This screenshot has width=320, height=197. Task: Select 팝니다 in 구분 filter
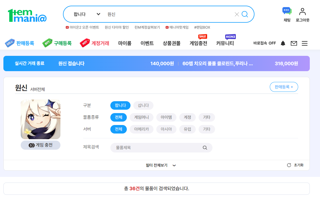tap(120, 105)
